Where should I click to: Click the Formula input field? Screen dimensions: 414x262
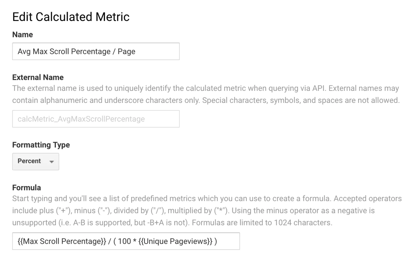click(126, 241)
